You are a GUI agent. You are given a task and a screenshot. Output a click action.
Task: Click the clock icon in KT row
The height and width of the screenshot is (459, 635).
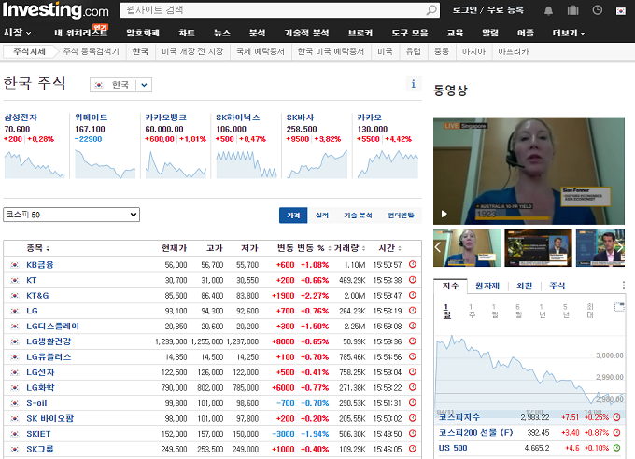click(413, 280)
